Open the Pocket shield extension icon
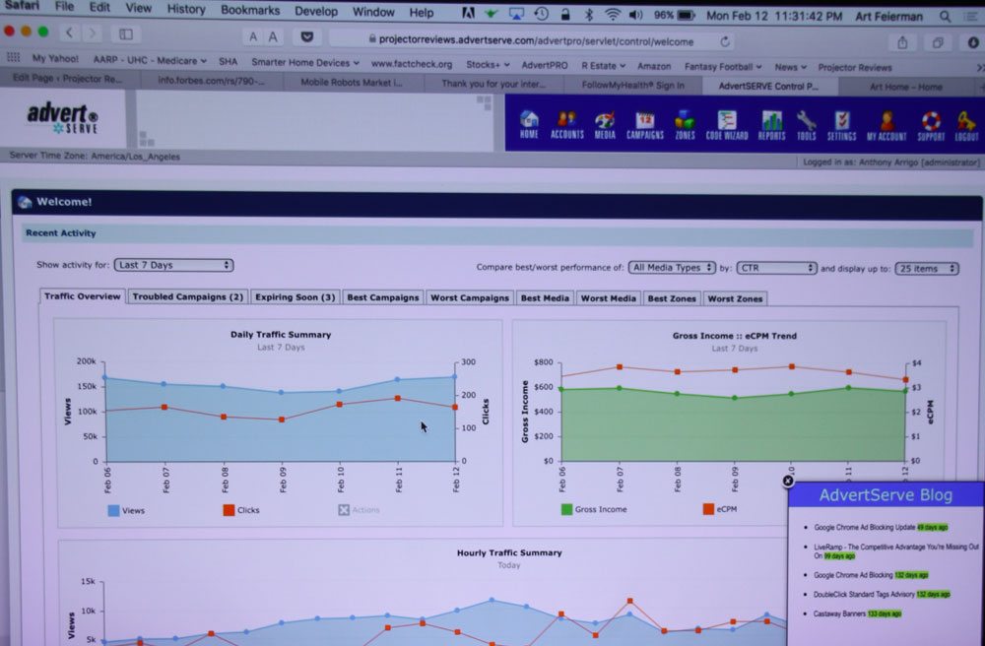This screenshot has width=985, height=646. click(x=306, y=37)
